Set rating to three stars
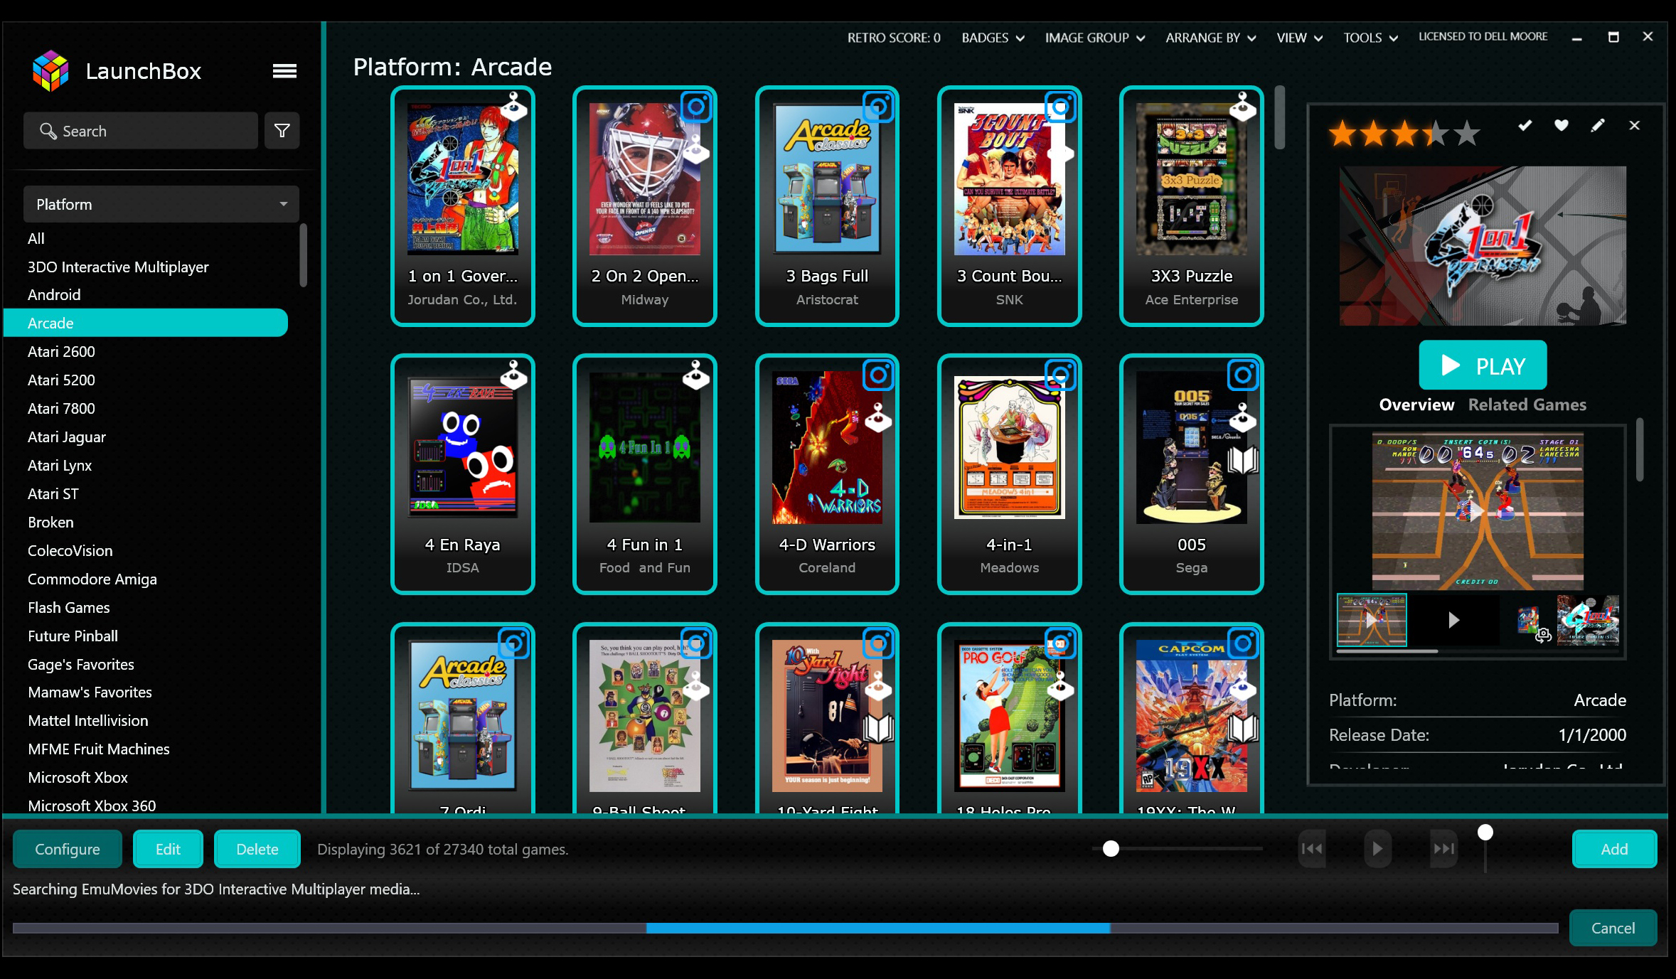This screenshot has width=1676, height=979. 1405,133
